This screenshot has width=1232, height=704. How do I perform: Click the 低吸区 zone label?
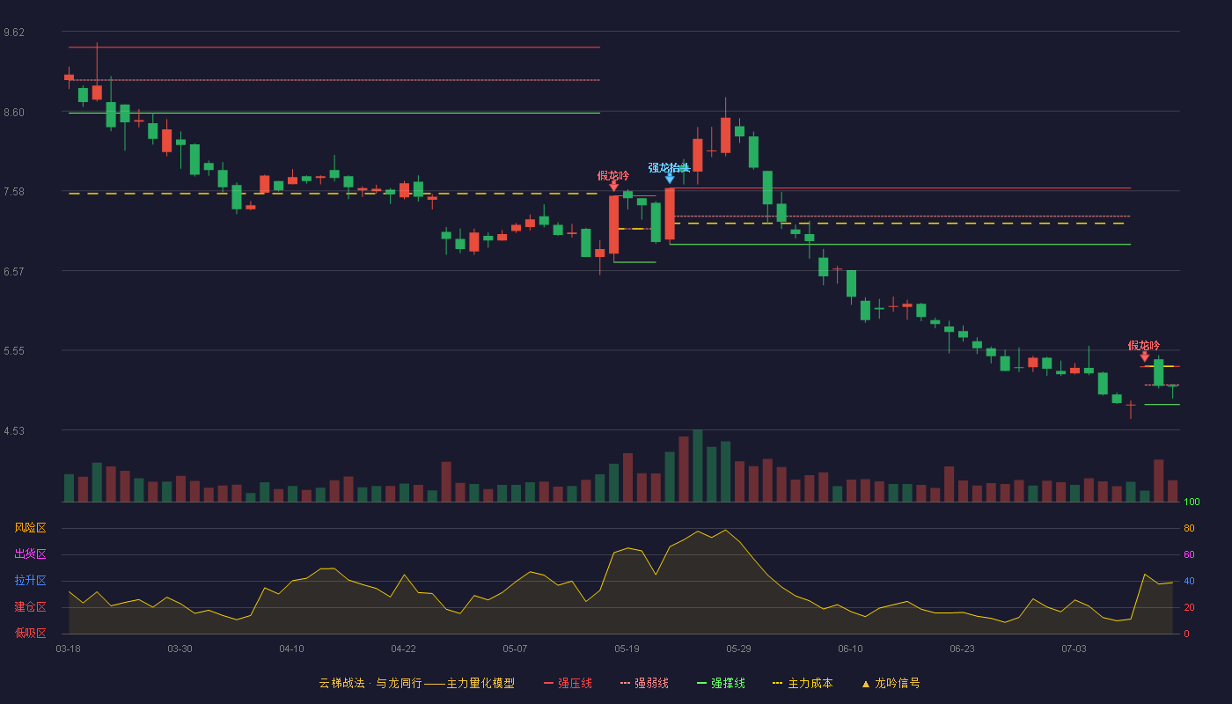[x=30, y=633]
